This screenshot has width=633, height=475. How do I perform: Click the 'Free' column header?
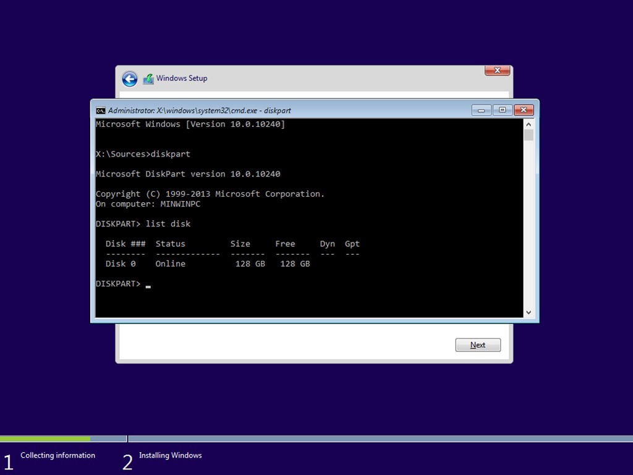pos(285,244)
